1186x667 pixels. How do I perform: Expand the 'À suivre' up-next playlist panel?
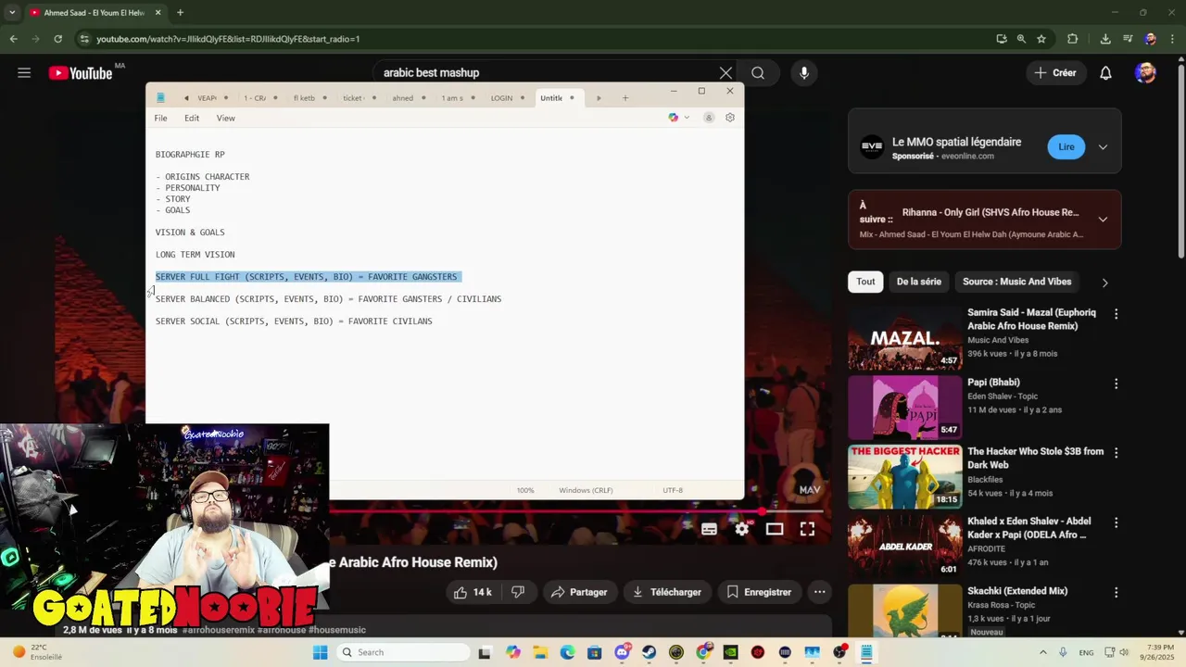1103,220
